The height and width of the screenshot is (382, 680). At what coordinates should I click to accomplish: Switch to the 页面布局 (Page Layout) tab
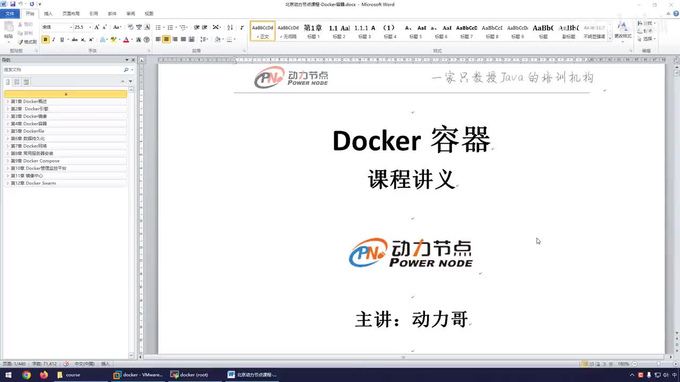click(71, 14)
